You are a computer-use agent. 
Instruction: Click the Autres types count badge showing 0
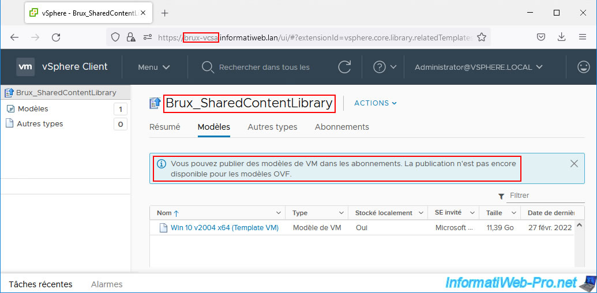click(121, 124)
